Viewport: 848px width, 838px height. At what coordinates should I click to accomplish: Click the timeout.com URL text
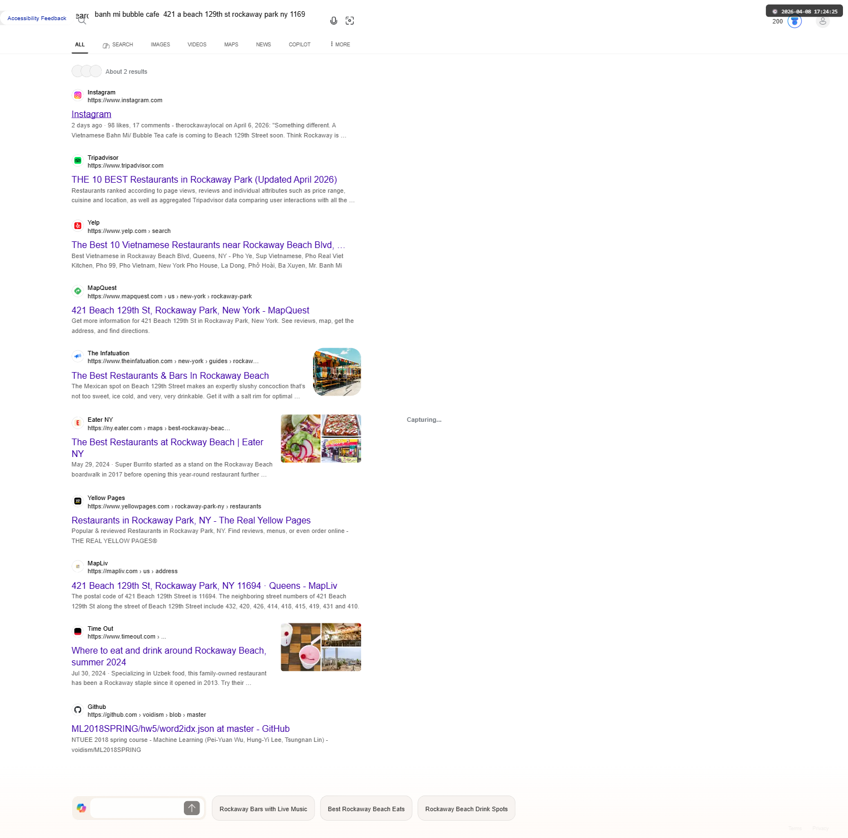[127, 637]
